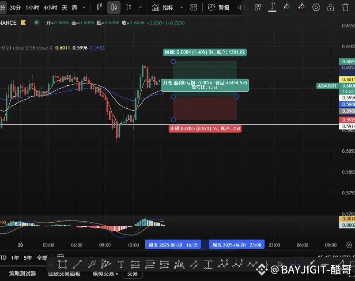The width and height of the screenshot is (355, 281).
Task: Click the yellow 0.6011 moving average value
Action: (63, 48)
